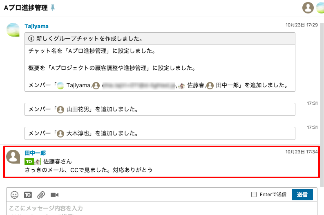Open the member avatar in the header
The image size is (324, 215).
pos(308,8)
